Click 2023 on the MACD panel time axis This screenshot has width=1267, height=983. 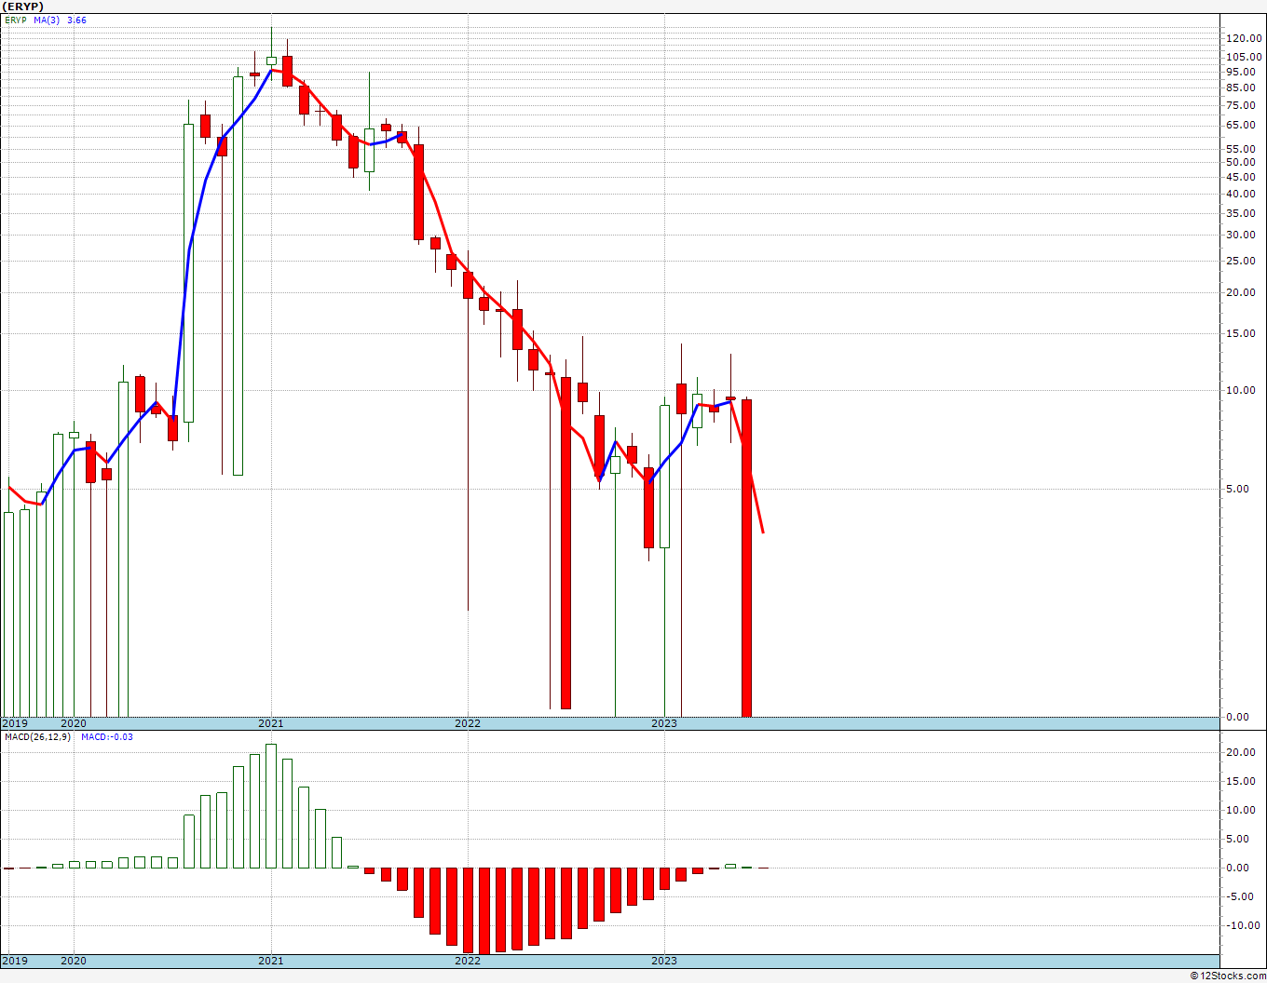click(664, 961)
